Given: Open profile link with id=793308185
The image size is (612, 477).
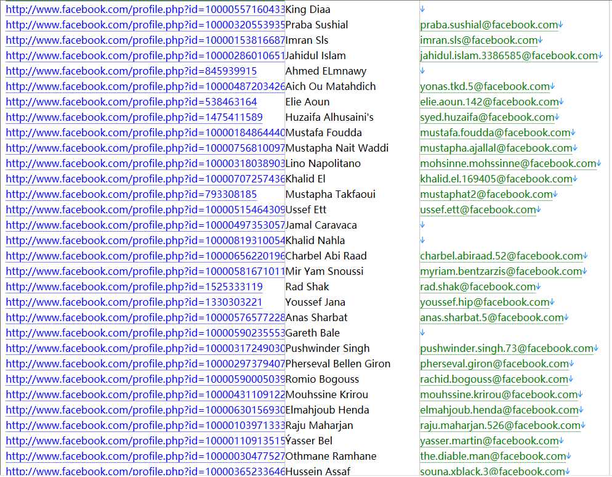Looking at the screenshot, I should click(x=131, y=194).
